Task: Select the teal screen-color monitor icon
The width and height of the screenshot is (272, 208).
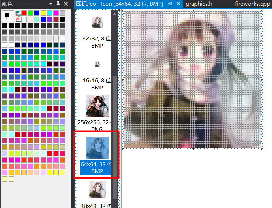Action: pyautogui.click(x=18, y=13)
